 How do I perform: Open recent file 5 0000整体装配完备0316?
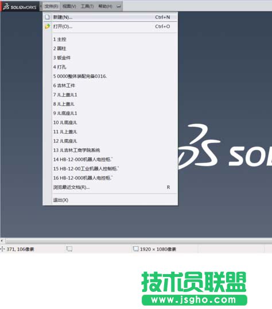pos(110,76)
